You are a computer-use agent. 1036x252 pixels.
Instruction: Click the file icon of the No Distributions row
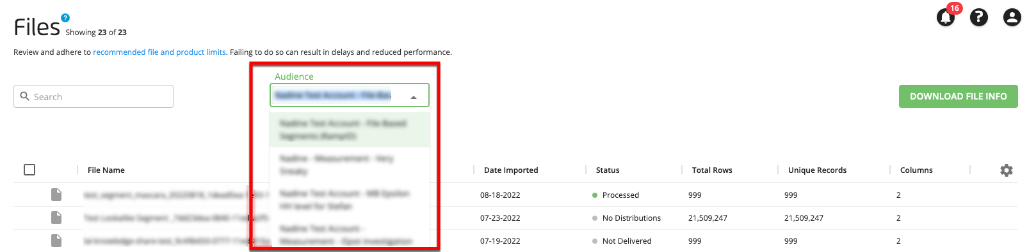(x=56, y=218)
